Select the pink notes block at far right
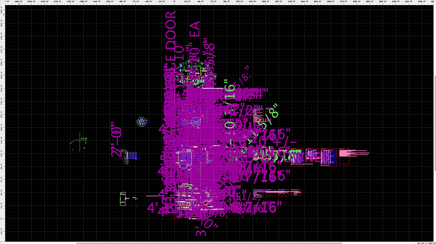 coord(354,154)
